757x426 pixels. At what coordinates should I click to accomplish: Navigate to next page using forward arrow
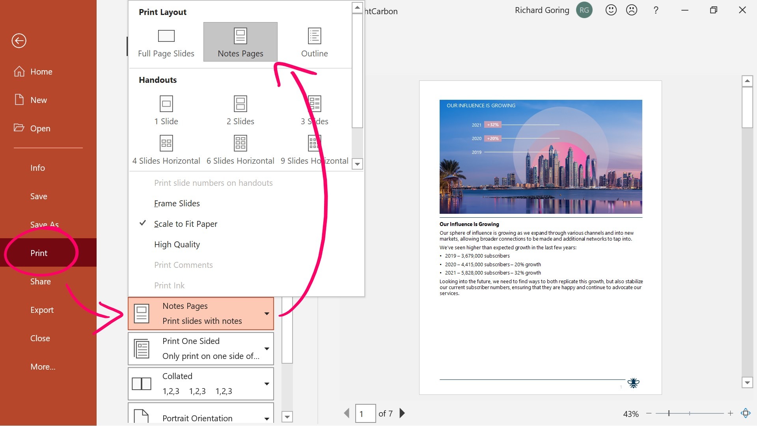click(x=403, y=413)
